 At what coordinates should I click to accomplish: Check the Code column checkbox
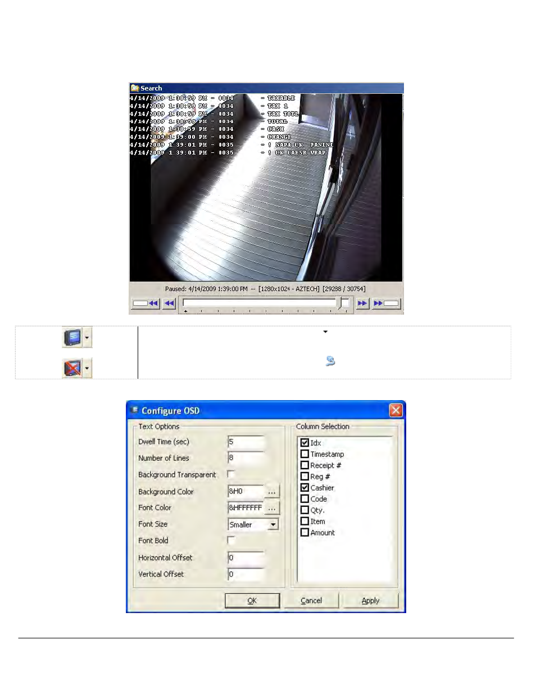point(305,499)
